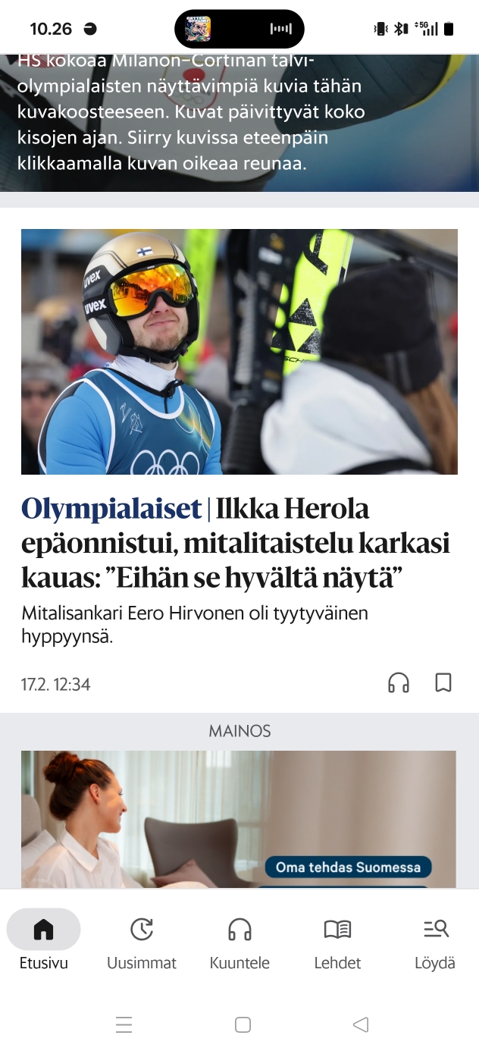Screen dimensions: 479x1054
Task: Tap the headphones listen icon on article
Action: coord(399,683)
